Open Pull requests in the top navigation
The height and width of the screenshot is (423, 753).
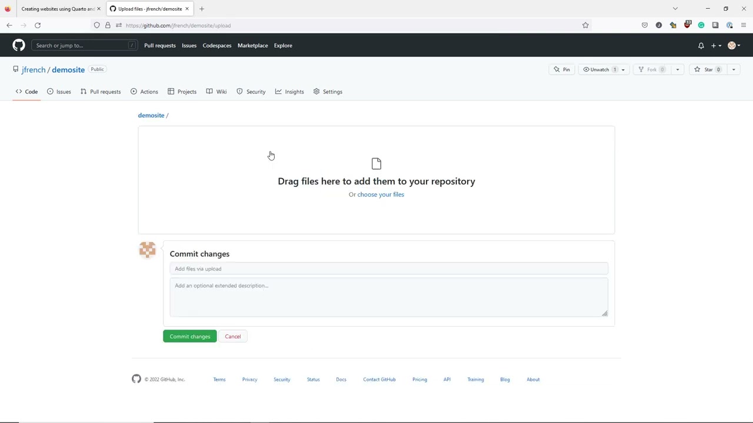tap(160, 45)
